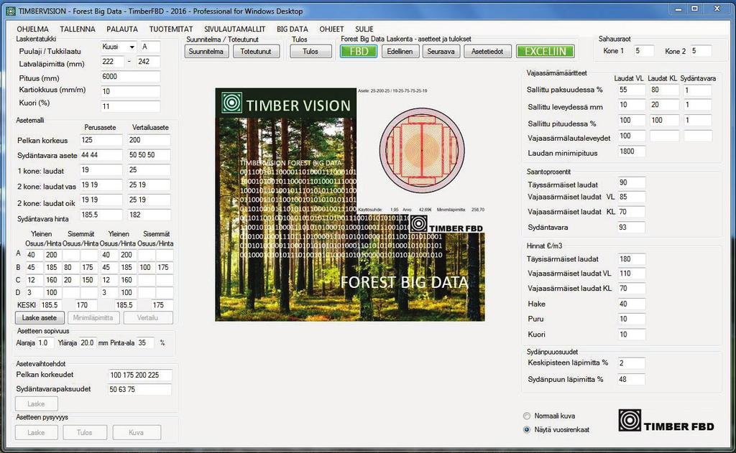Select the Näytä vuosirenkaat radio button
The image size is (736, 453).
point(527,429)
